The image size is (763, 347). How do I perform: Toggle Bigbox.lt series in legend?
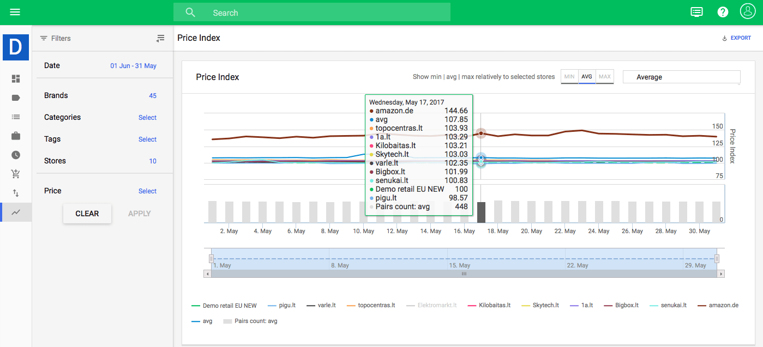pyautogui.click(x=621, y=306)
